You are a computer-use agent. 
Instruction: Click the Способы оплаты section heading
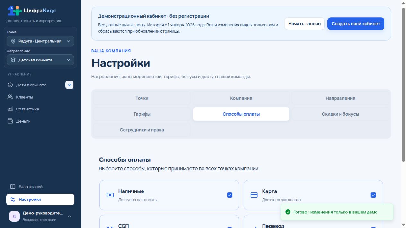(125, 160)
